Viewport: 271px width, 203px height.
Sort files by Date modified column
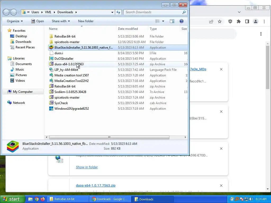pyautogui.click(x=128, y=29)
